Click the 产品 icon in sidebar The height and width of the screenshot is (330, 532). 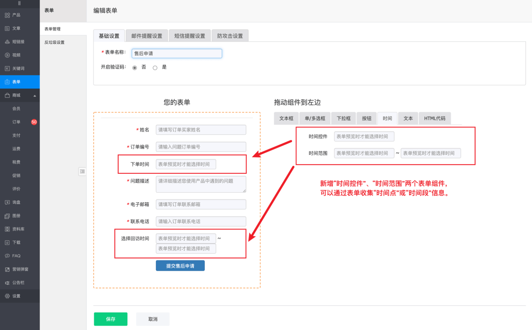7,15
